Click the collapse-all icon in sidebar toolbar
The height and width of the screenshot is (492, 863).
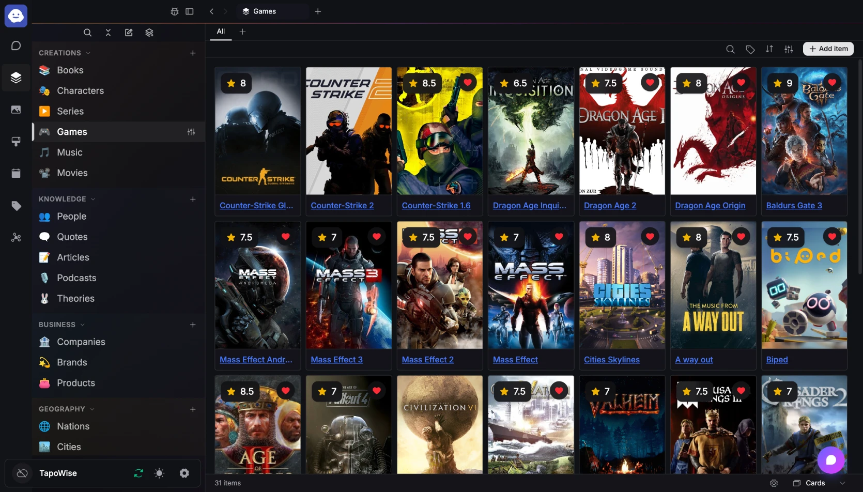108,33
